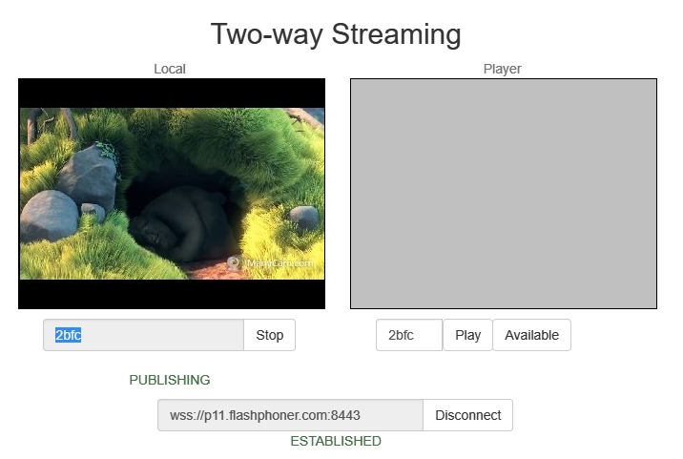683x459 pixels.
Task: Click the large gray rock in the Local video
Action: click(88, 177)
